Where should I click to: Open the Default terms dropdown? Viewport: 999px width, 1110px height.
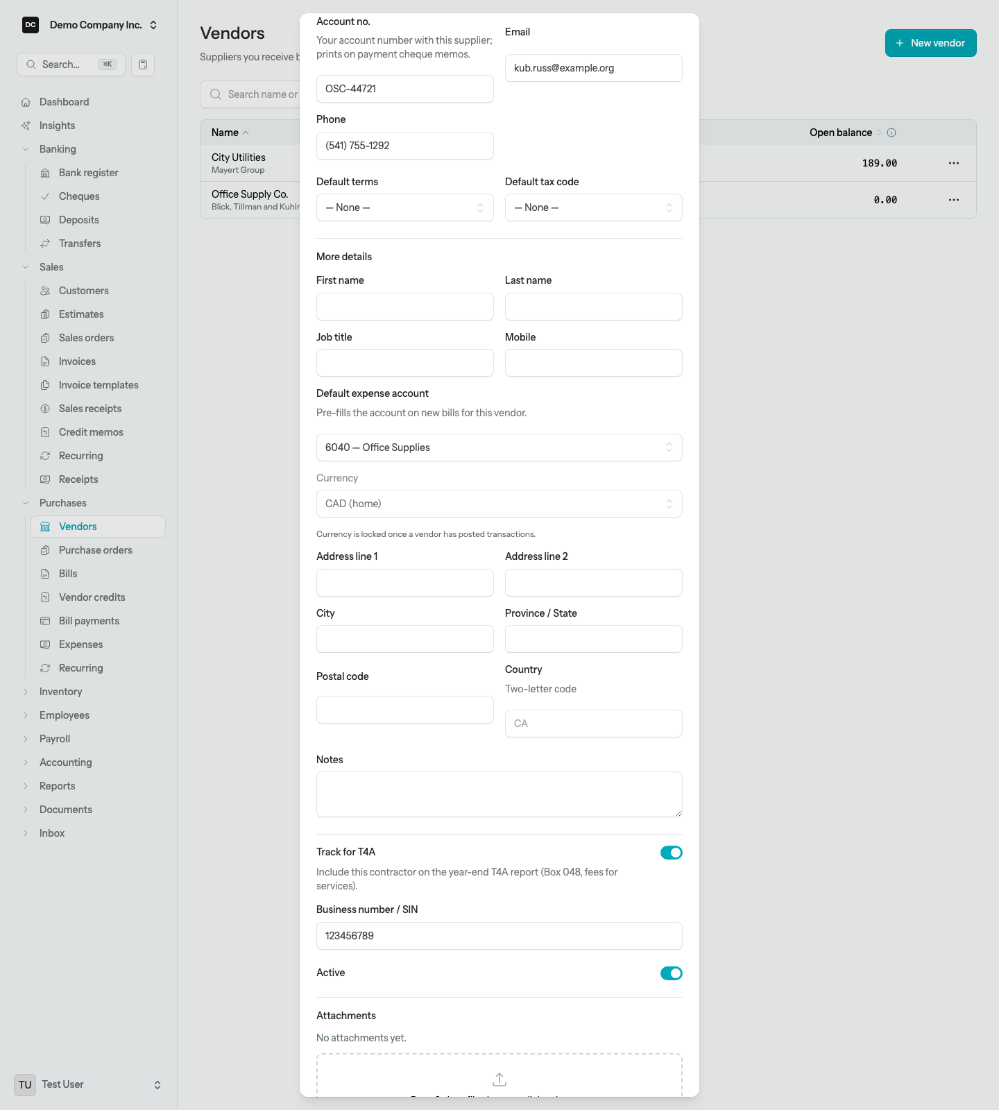[x=405, y=207]
